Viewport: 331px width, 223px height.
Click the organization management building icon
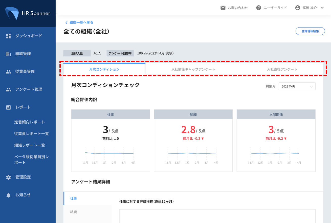tap(8, 54)
